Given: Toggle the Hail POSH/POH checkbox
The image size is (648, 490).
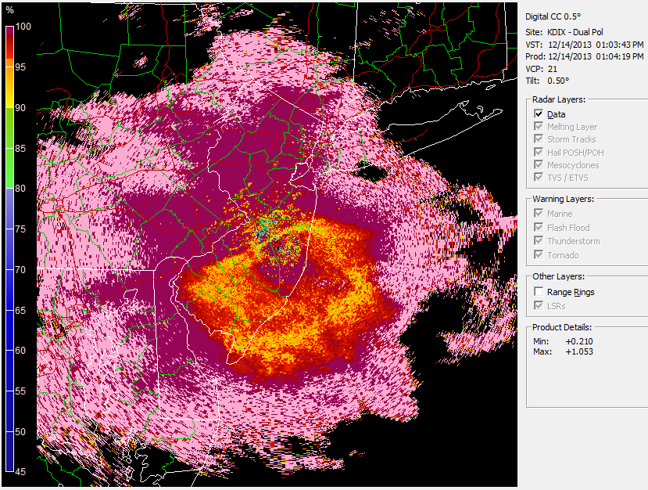Looking at the screenshot, I should click(539, 152).
